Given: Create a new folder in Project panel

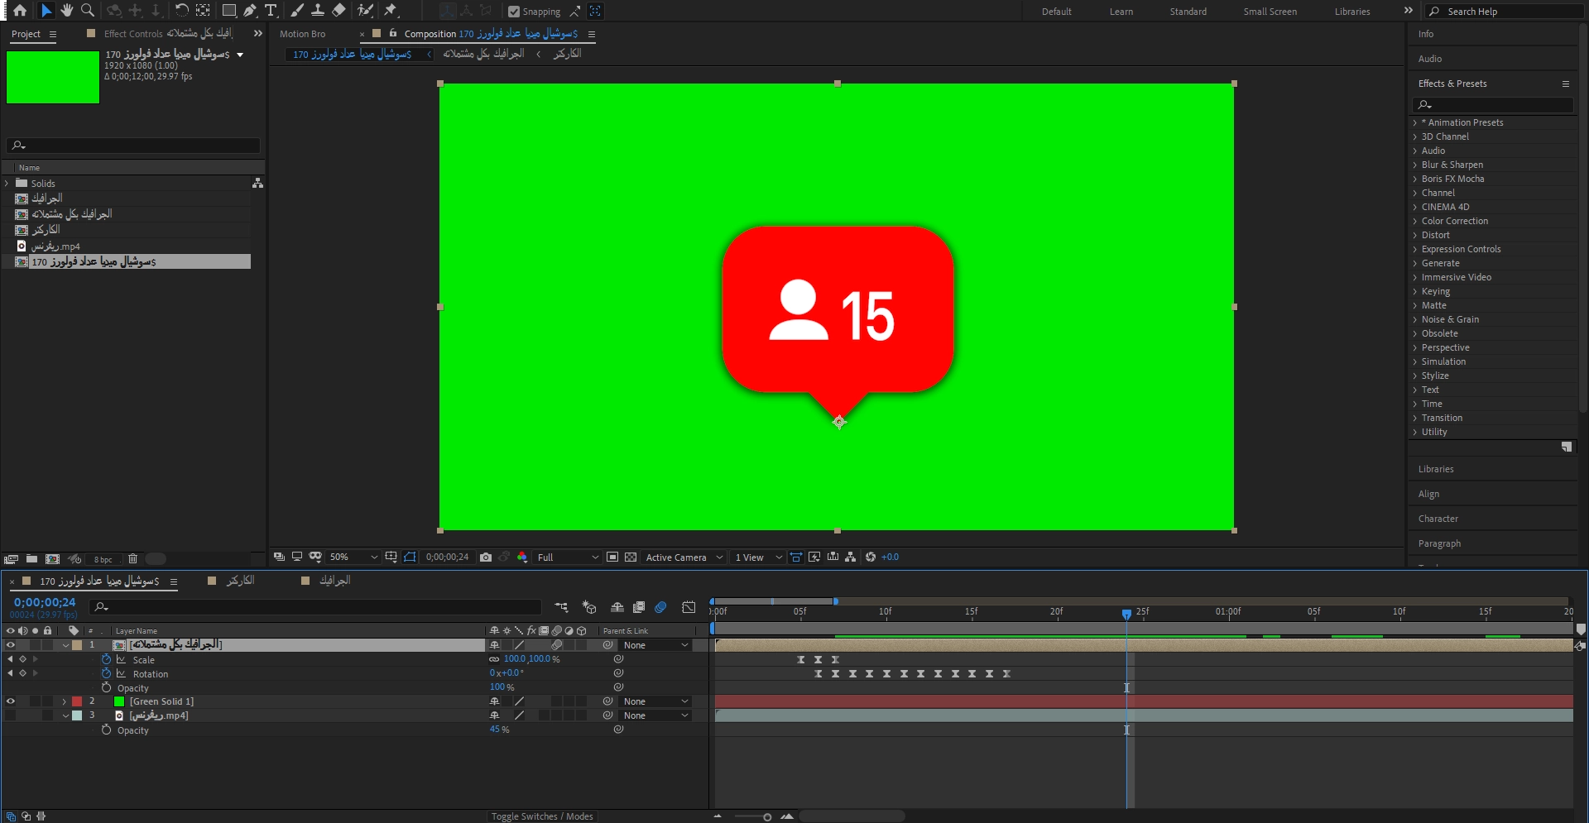Looking at the screenshot, I should tap(31, 559).
